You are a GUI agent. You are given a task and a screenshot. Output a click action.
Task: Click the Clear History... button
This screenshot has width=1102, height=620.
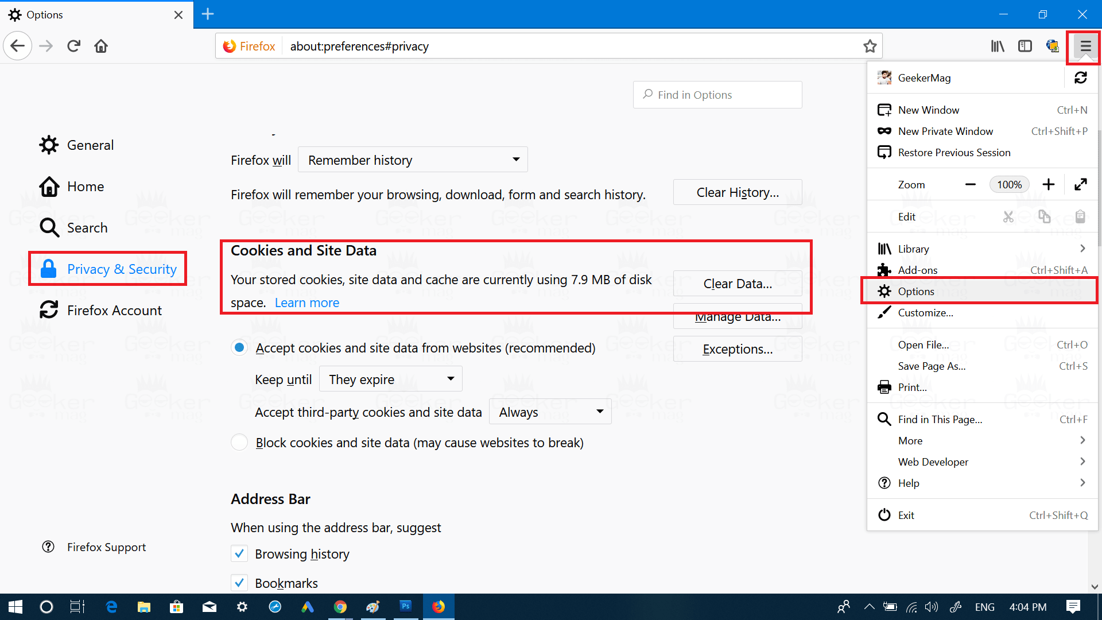coord(738,192)
